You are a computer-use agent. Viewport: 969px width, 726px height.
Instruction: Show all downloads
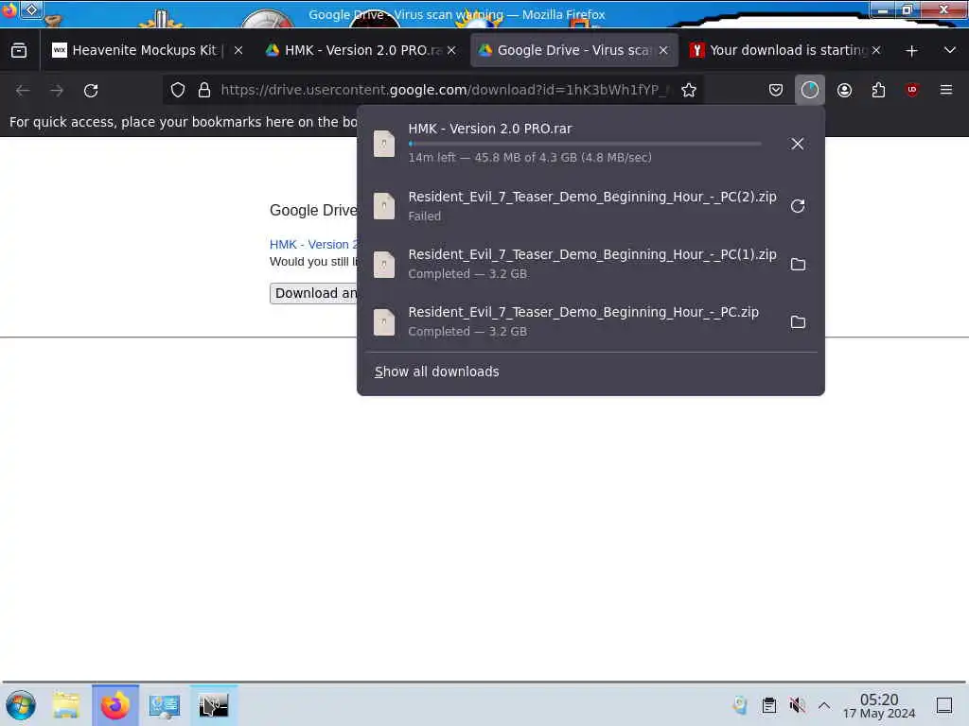click(x=437, y=372)
